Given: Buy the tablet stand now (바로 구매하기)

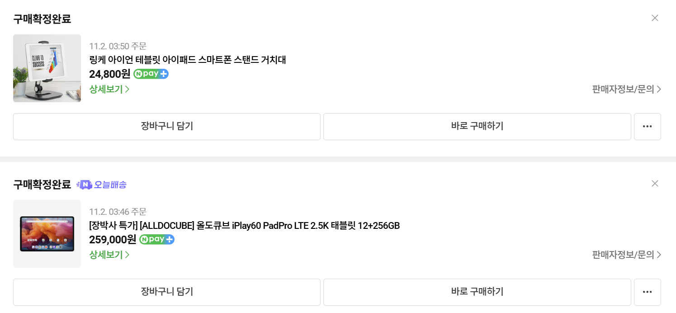Looking at the screenshot, I should click(477, 127).
